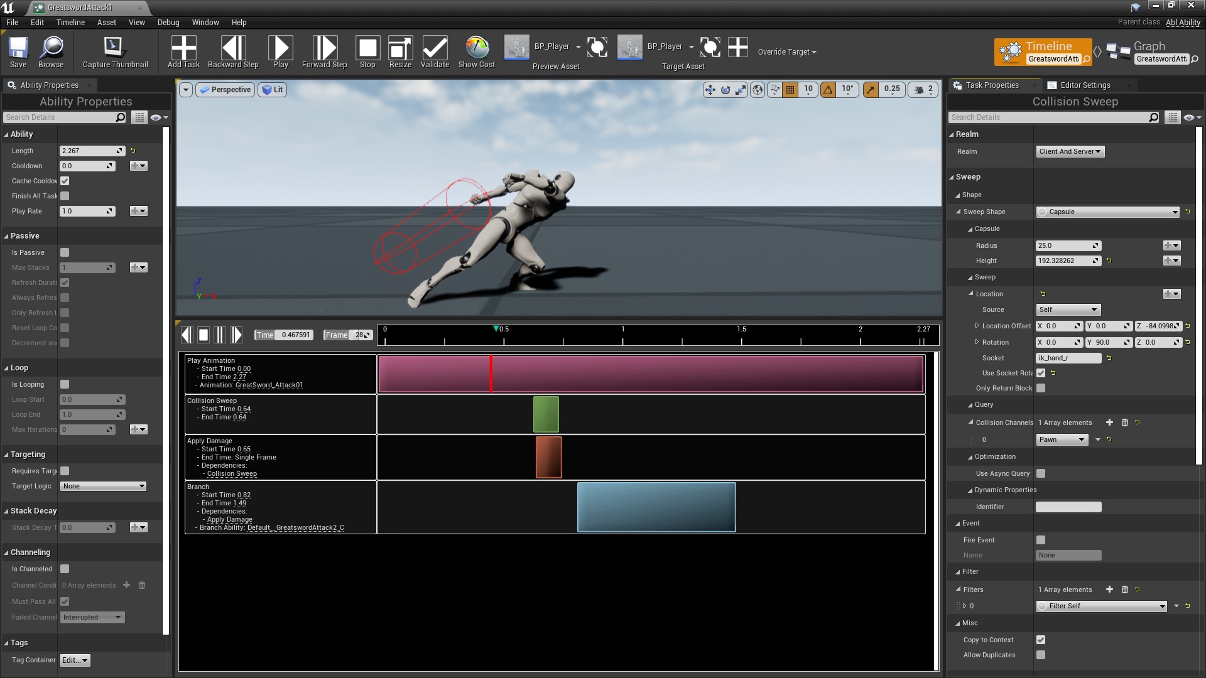This screenshot has width=1206, height=678.
Task: Enable the Is Passive checkbox
Action: pyautogui.click(x=65, y=252)
